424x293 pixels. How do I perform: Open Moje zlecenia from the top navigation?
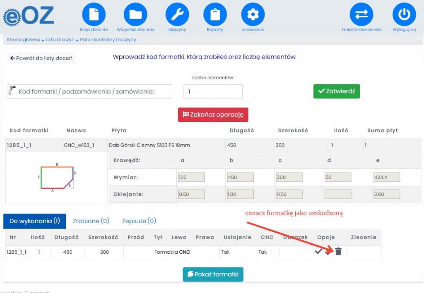94,14
